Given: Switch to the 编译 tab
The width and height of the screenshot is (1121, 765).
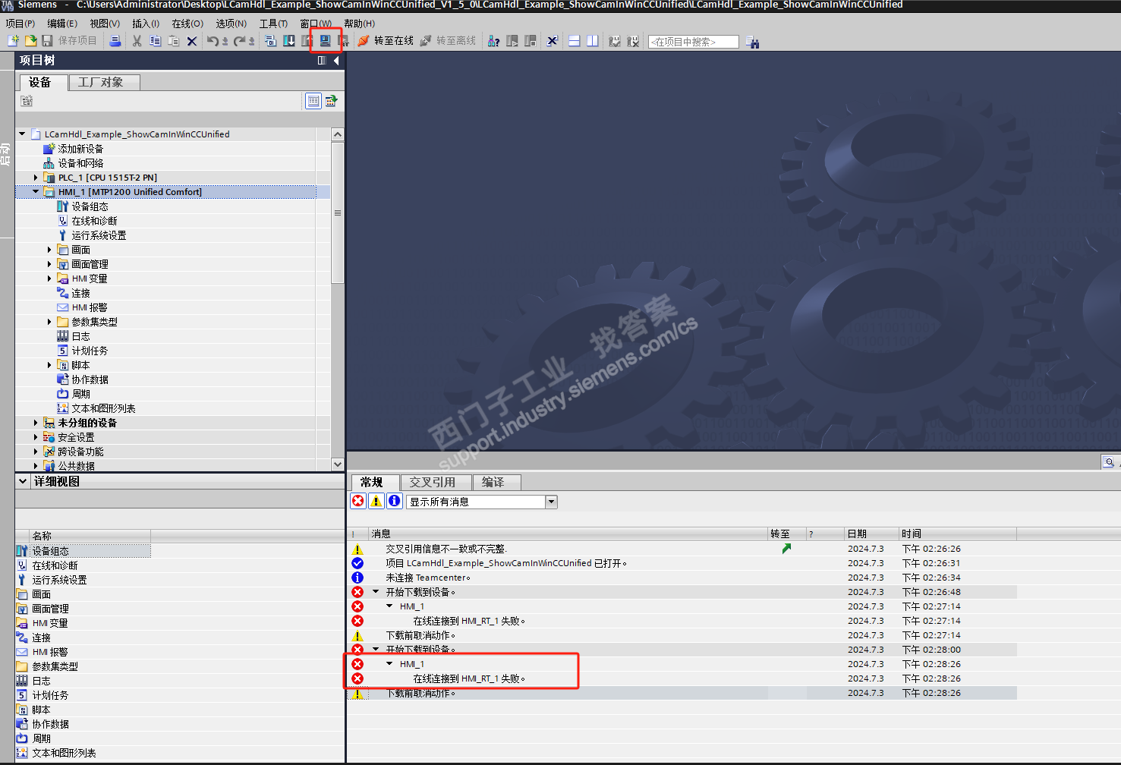Looking at the screenshot, I should pos(496,482).
